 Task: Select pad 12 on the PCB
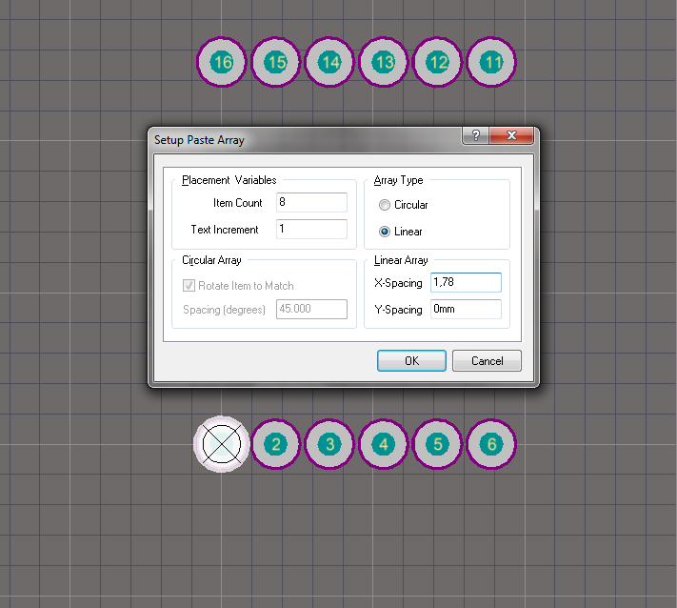[x=437, y=62]
